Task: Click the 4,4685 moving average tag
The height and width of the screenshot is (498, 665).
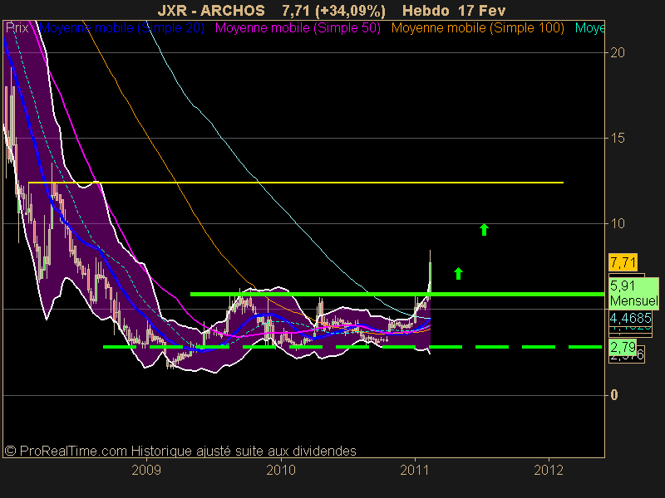Action: (630, 318)
